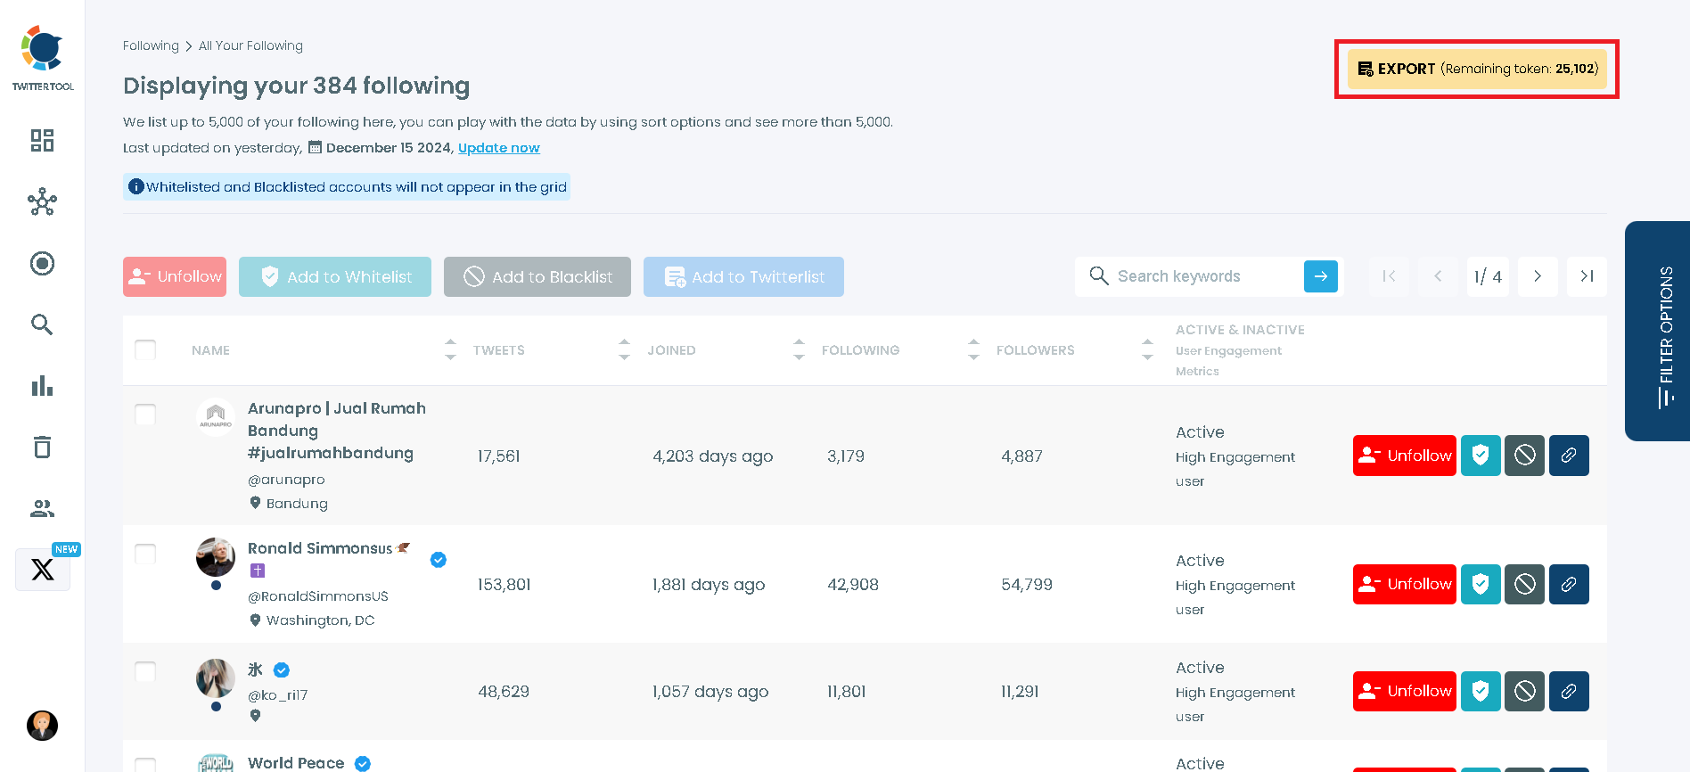Viewport: 1690px width, 772px height.
Task: Tick the Ronald Simmonsus row checkbox
Action: [145, 554]
